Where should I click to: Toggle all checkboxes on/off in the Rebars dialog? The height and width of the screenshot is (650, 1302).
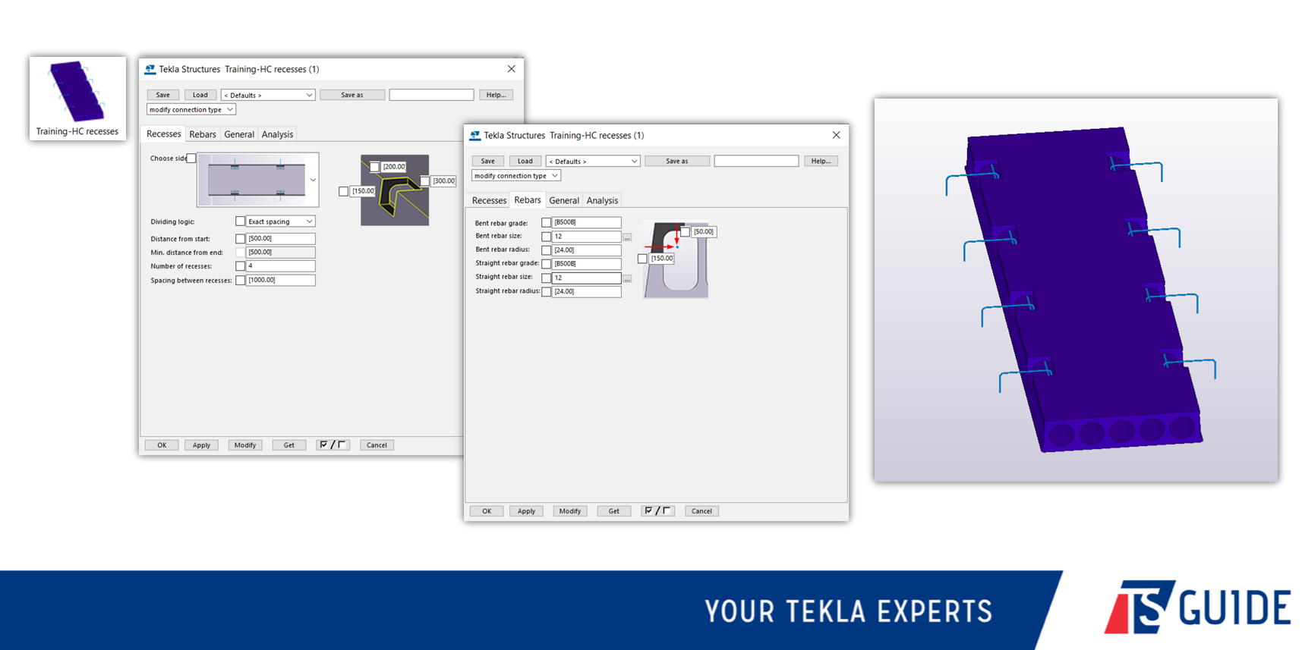tap(657, 511)
